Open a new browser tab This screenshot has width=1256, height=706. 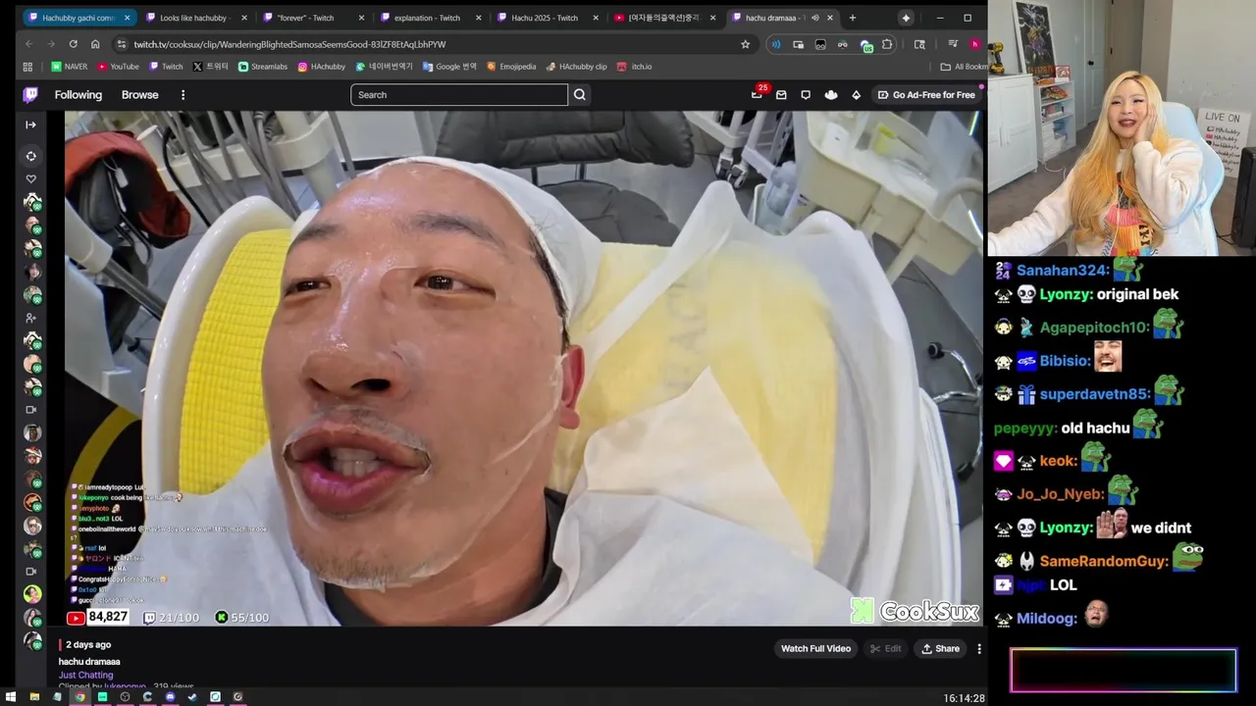pyautogui.click(x=852, y=18)
